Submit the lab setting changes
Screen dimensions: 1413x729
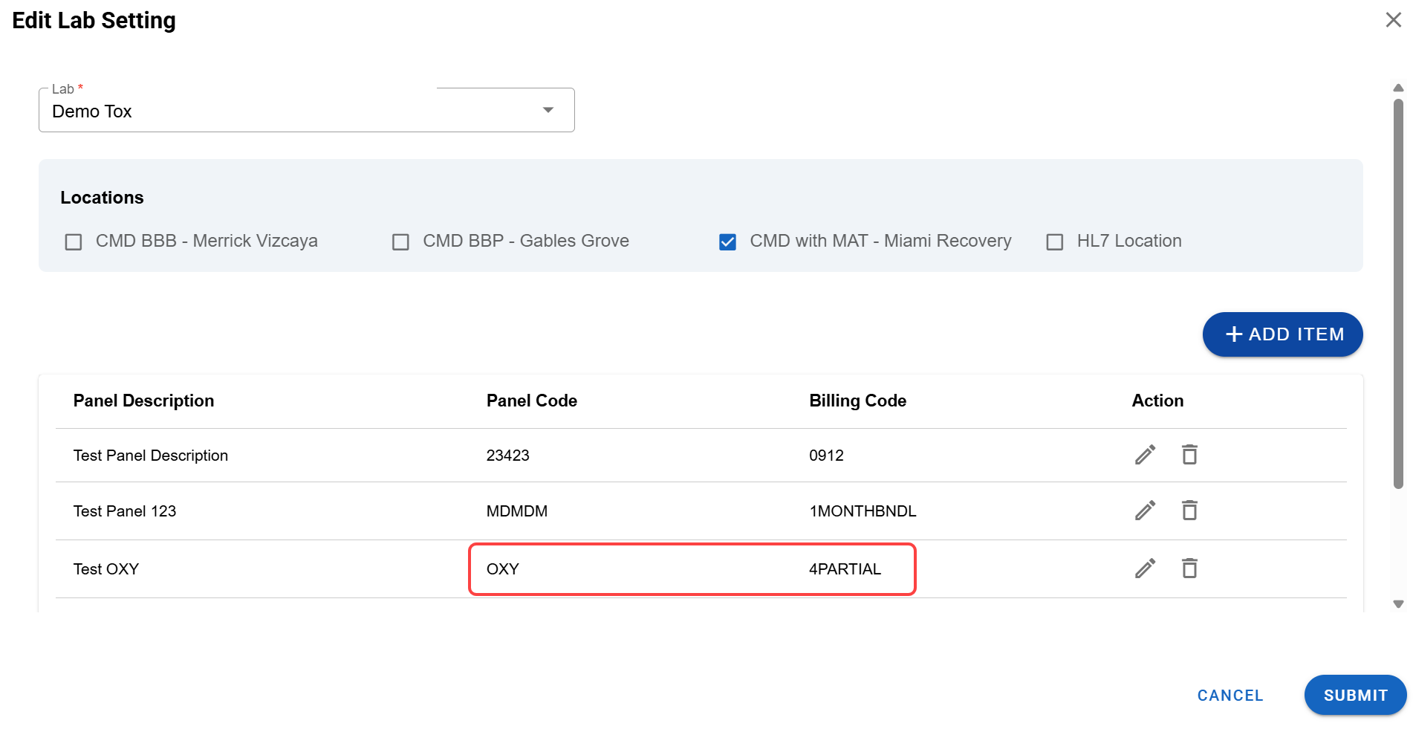point(1354,696)
